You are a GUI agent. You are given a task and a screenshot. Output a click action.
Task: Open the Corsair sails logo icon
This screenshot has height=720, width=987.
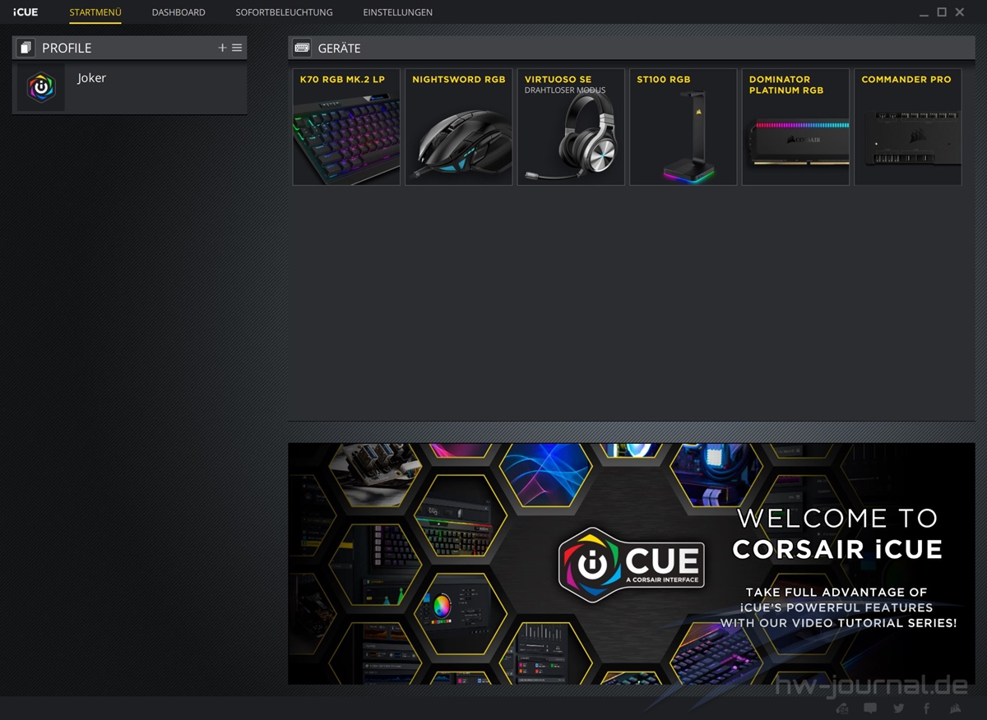[955, 708]
